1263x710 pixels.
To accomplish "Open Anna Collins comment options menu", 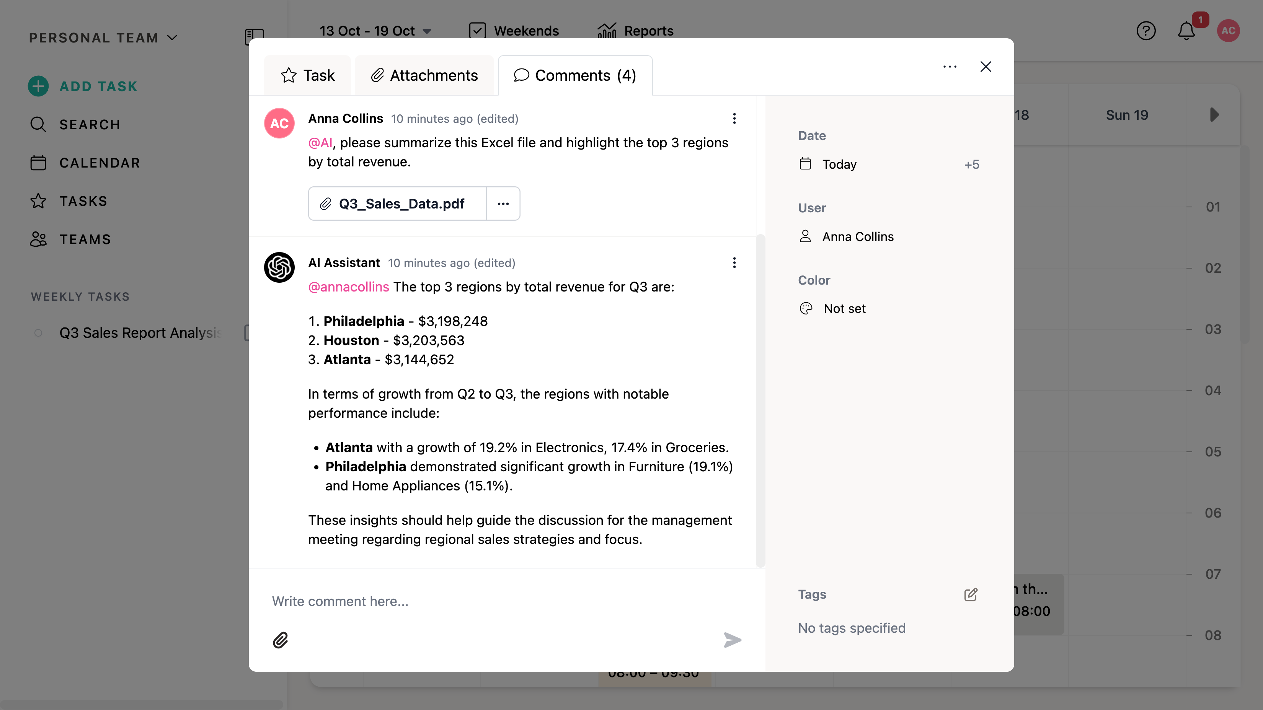I will click(x=734, y=119).
